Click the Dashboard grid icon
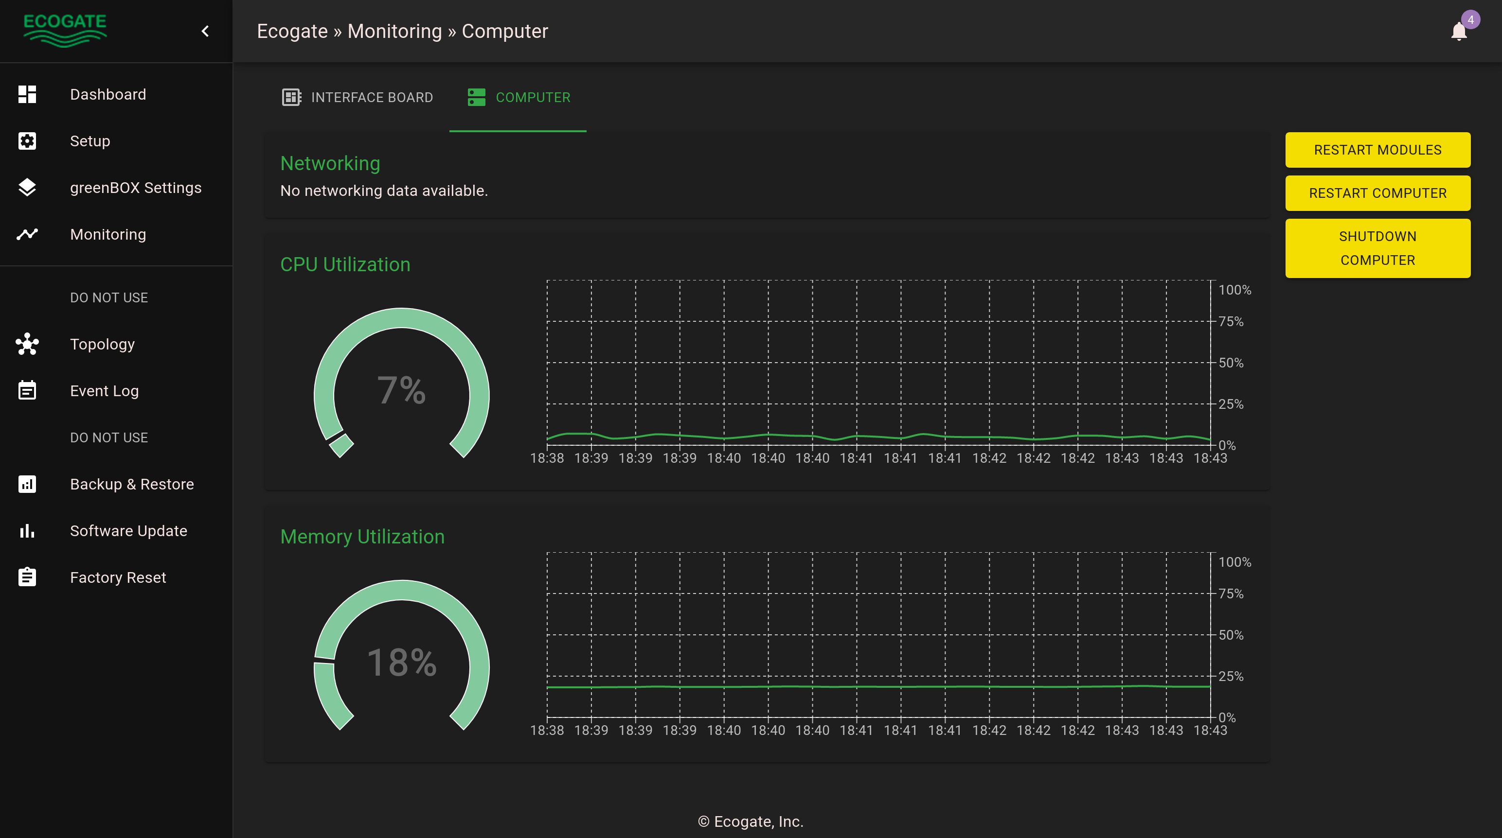This screenshot has height=838, width=1502. [x=27, y=94]
